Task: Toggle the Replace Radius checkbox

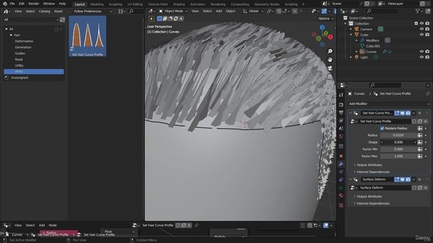Action: click(382, 128)
